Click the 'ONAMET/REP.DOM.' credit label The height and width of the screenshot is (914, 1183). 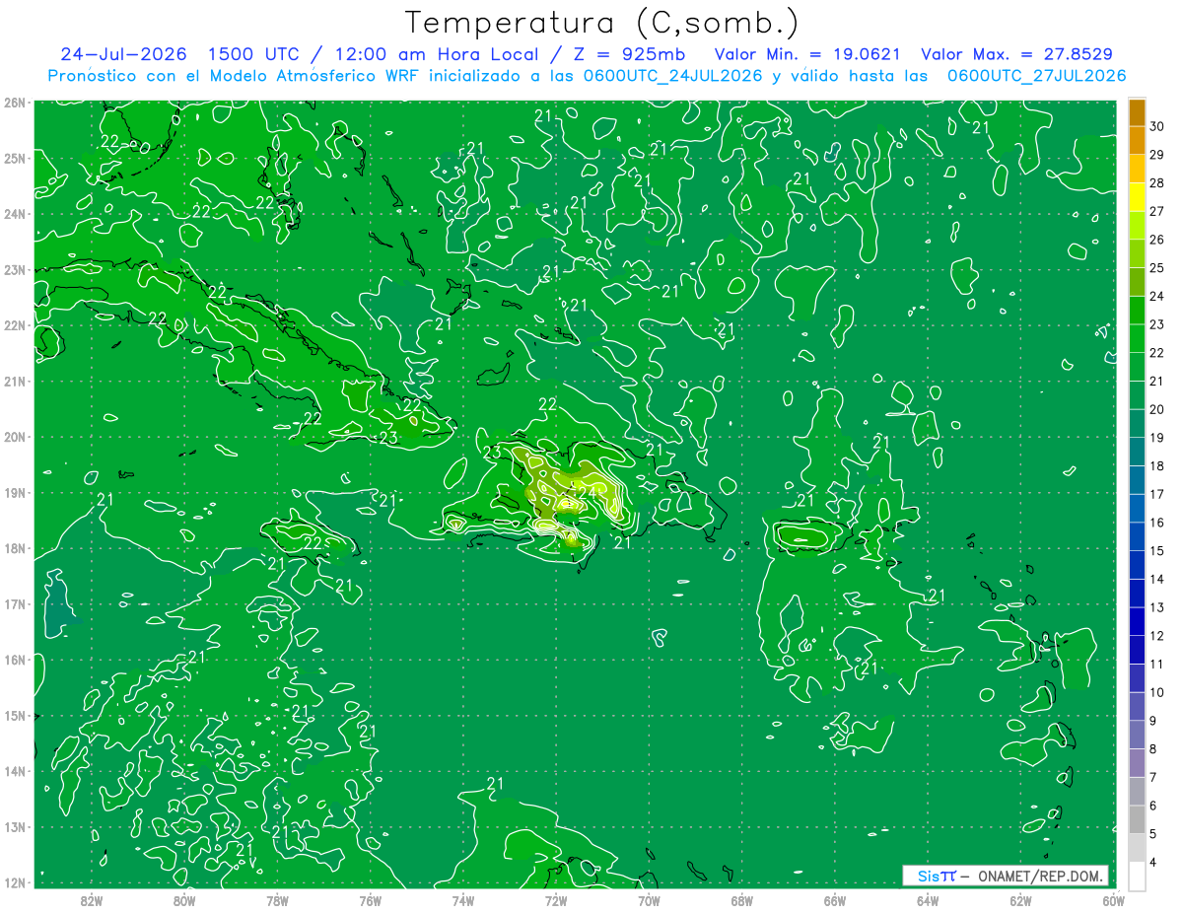(x=1041, y=877)
